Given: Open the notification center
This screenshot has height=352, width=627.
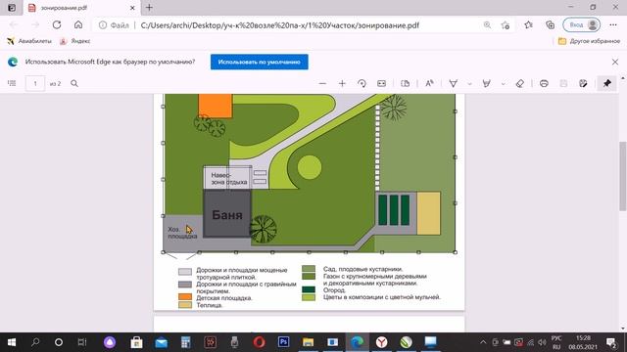Looking at the screenshot, I should point(611,342).
